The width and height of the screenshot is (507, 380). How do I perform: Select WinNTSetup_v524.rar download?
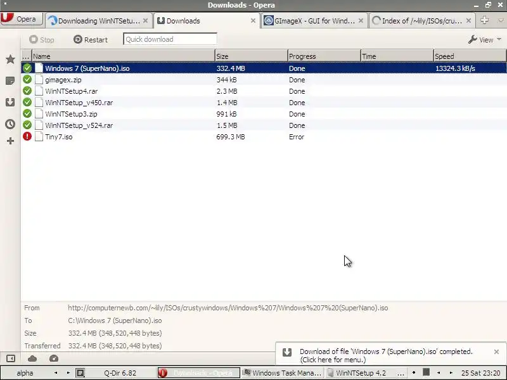pyautogui.click(x=264, y=125)
